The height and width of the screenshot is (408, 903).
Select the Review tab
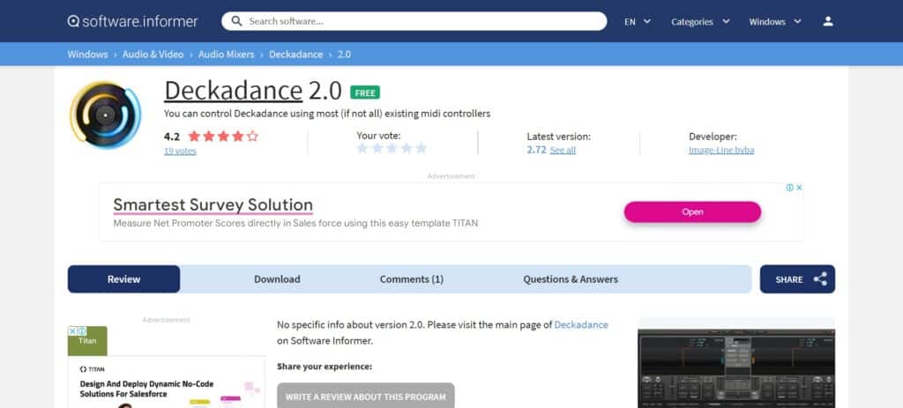click(123, 279)
